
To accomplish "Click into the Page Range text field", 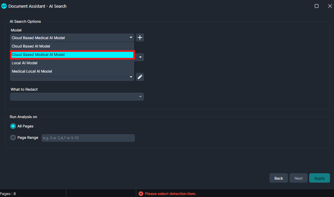I will [x=88, y=138].
